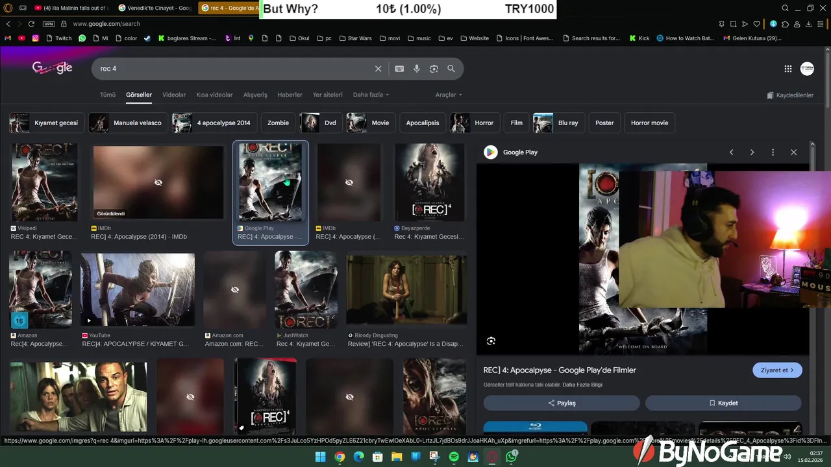831x467 pixels.
Task: Submit search with the magnifier icon
Action: pos(451,69)
